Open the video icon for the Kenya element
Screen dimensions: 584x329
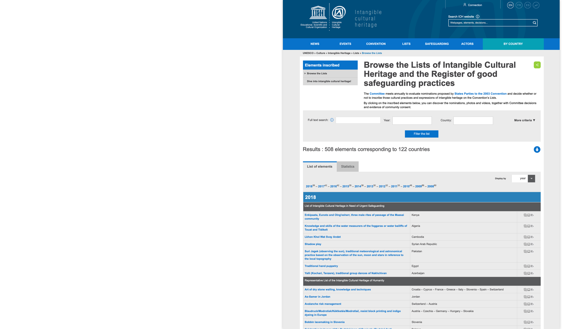(x=532, y=215)
